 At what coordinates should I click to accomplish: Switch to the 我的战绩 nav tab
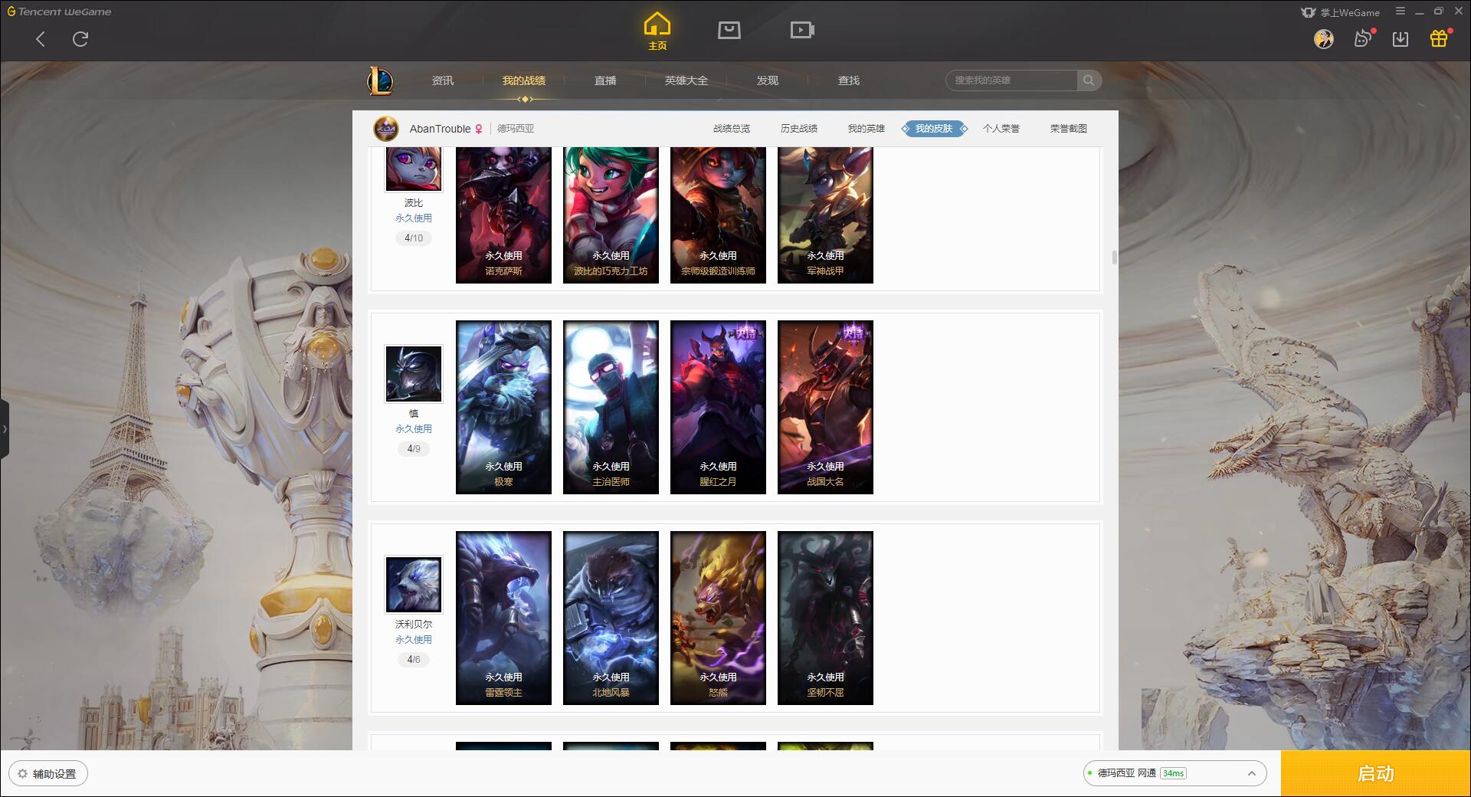pyautogui.click(x=524, y=80)
